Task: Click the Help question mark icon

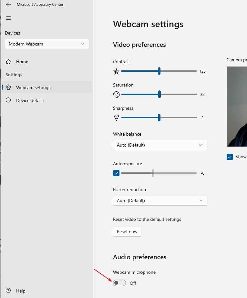Action: coord(8,290)
